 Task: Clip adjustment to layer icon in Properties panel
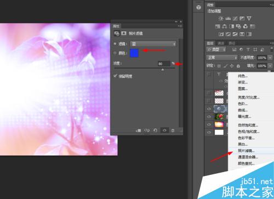point(138,130)
